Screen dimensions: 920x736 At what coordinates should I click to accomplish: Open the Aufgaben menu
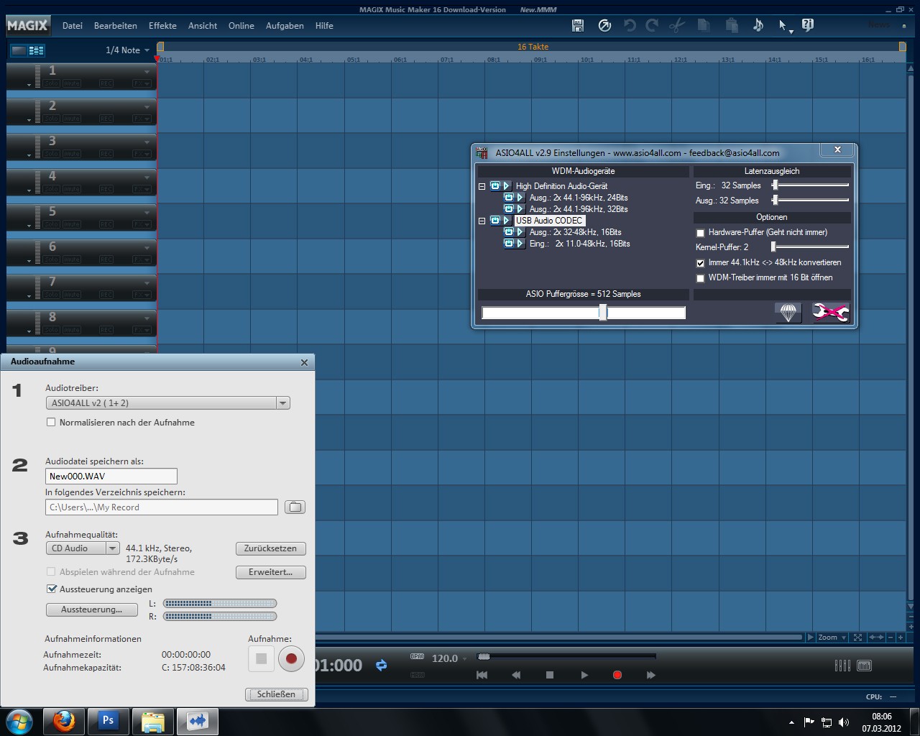285,25
